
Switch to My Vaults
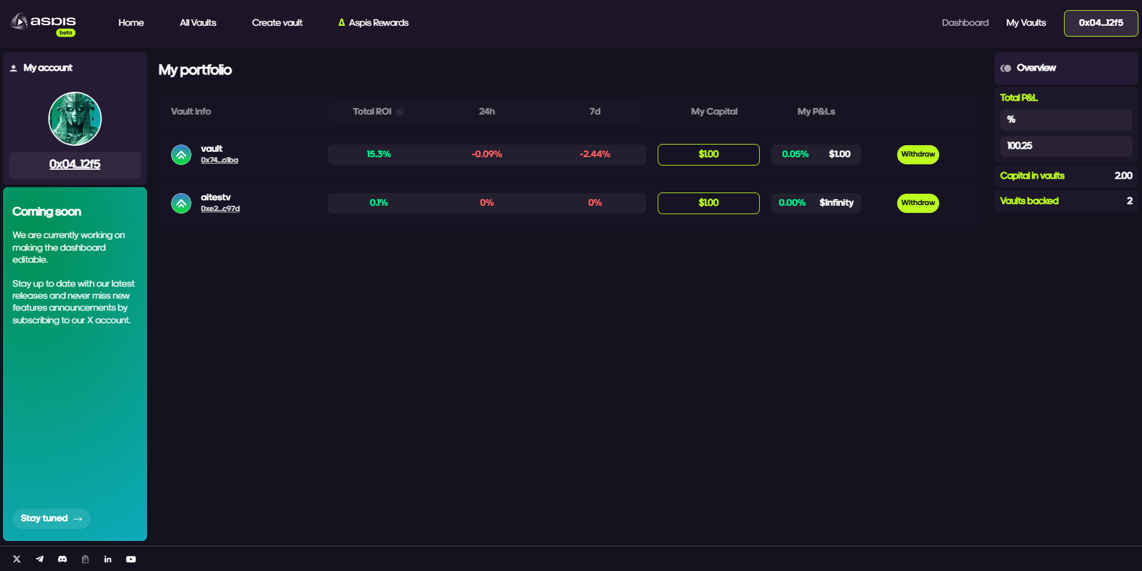(x=1026, y=23)
